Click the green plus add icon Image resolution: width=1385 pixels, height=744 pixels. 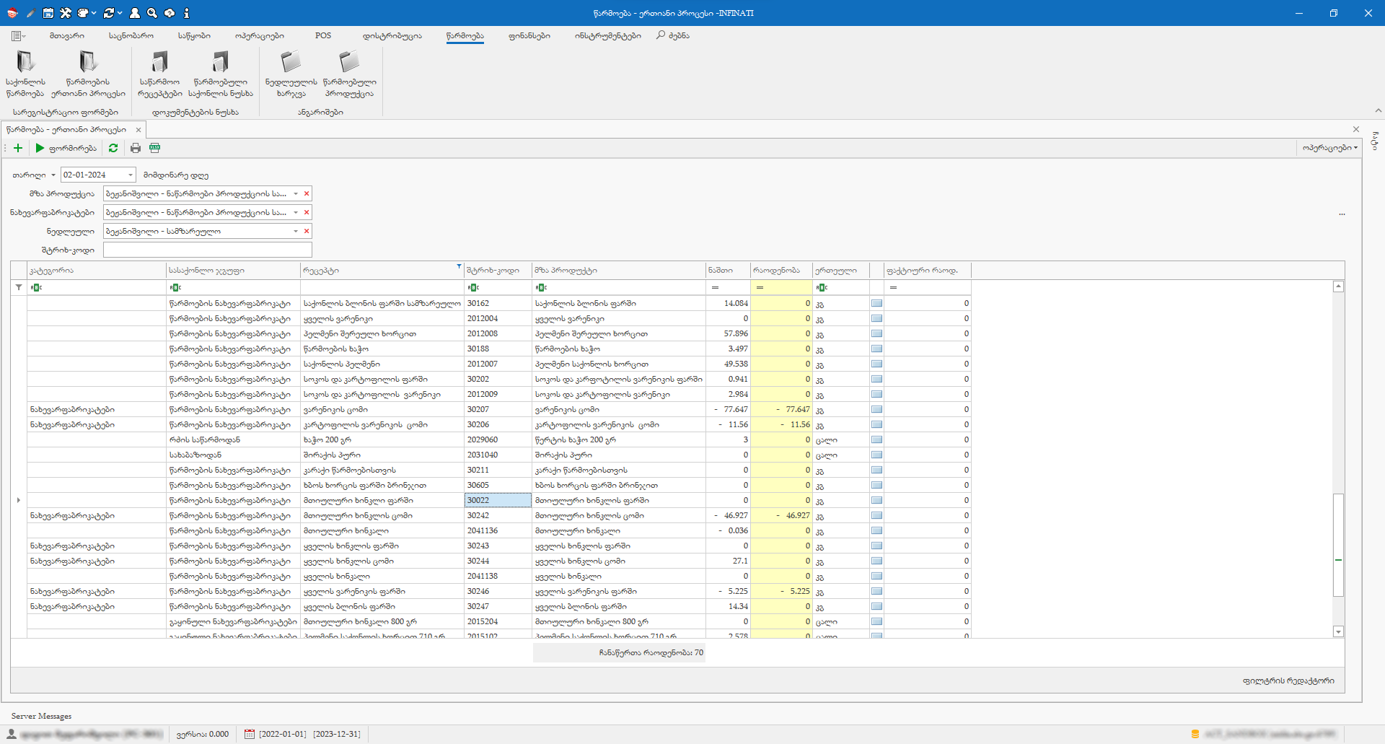[x=18, y=148]
